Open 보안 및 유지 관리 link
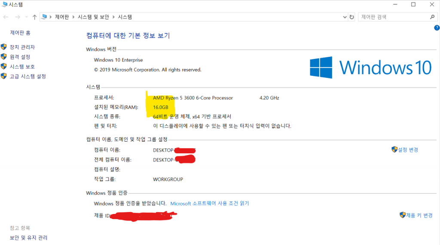The width and height of the screenshot is (440, 245). (29, 238)
